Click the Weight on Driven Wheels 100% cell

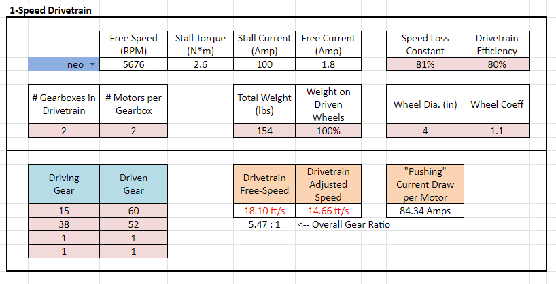(x=328, y=131)
